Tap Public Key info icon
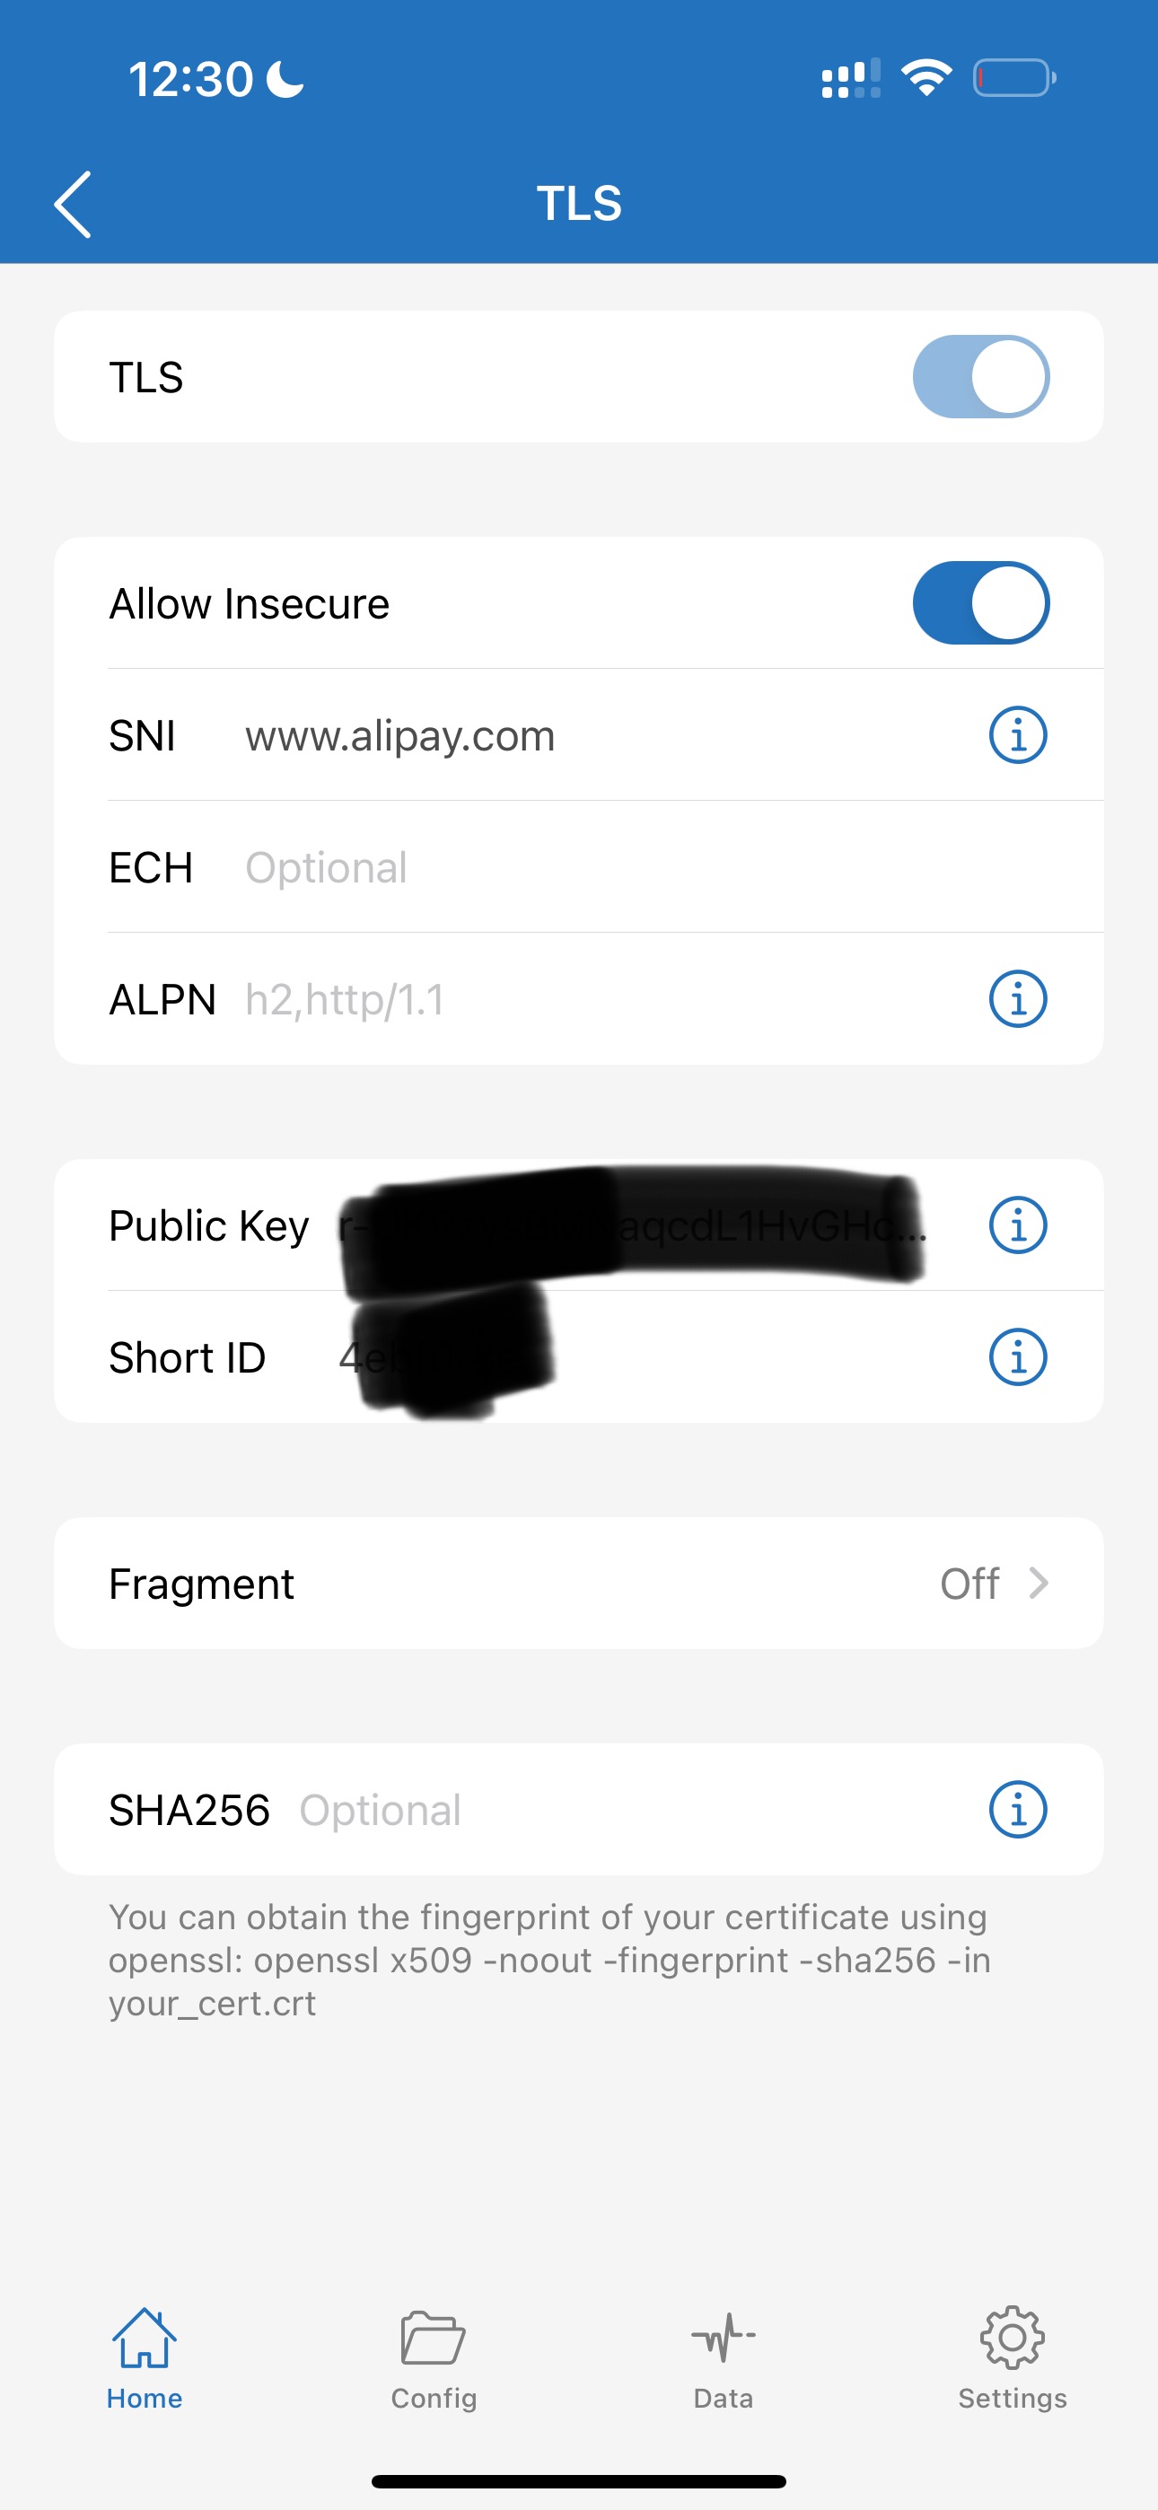1158x2510 pixels. tap(1018, 1224)
